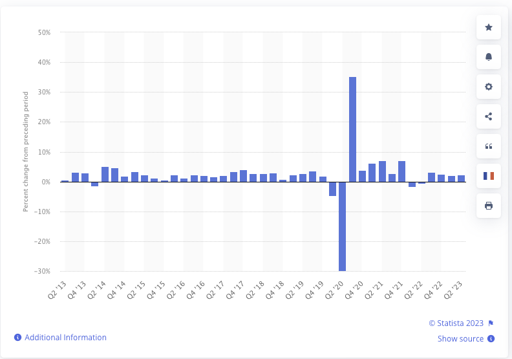Click the last bar for Q2 '23
This screenshot has height=359, width=512.
(461, 179)
